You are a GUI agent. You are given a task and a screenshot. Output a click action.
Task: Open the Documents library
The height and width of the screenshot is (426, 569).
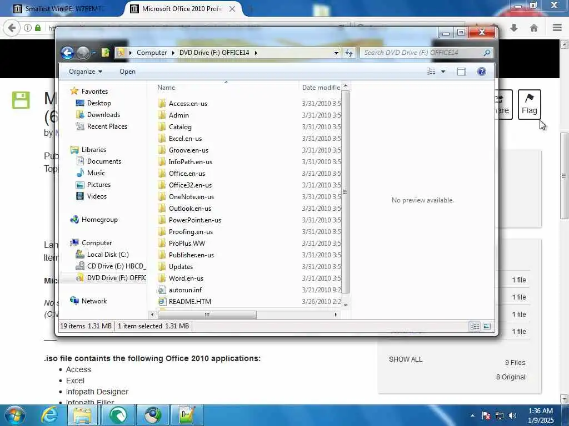coord(104,161)
